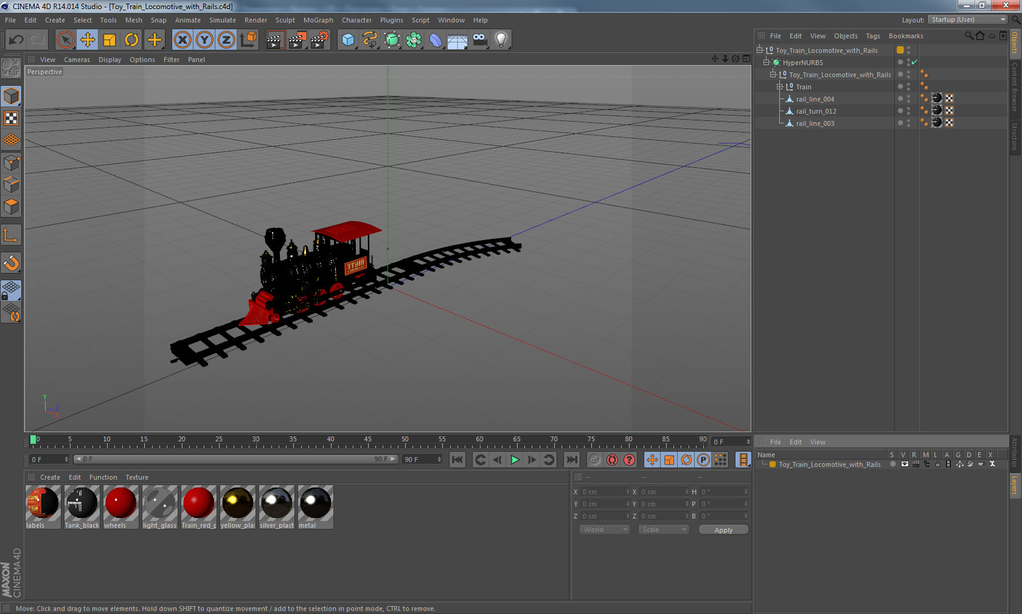Open the Array modeling objects
Viewport: 1022px width, 614px height.
tap(414, 40)
